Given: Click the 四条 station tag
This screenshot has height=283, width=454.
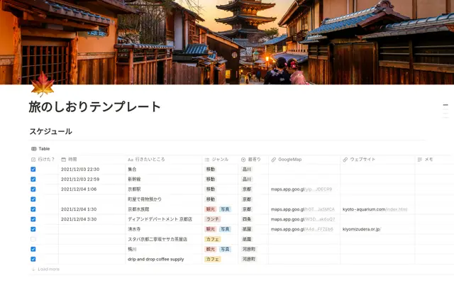Looking at the screenshot, I should (x=247, y=219).
